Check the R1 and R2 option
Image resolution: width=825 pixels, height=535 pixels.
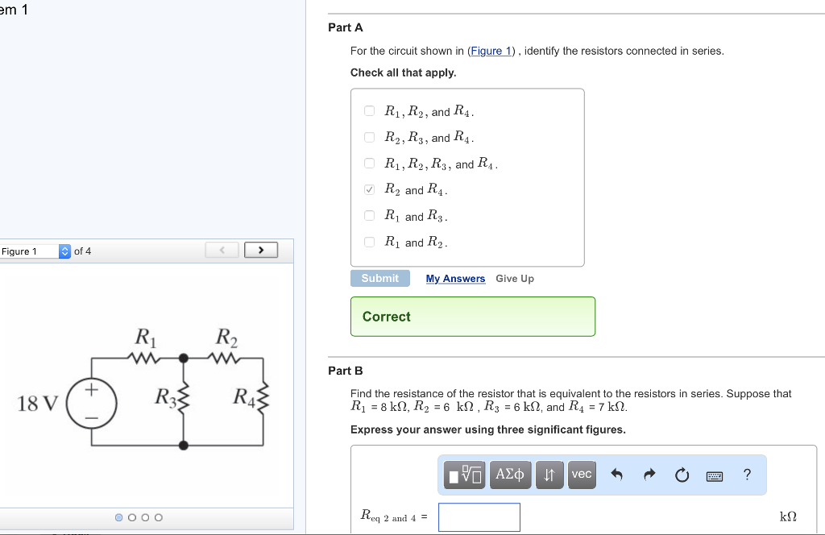tap(369, 242)
